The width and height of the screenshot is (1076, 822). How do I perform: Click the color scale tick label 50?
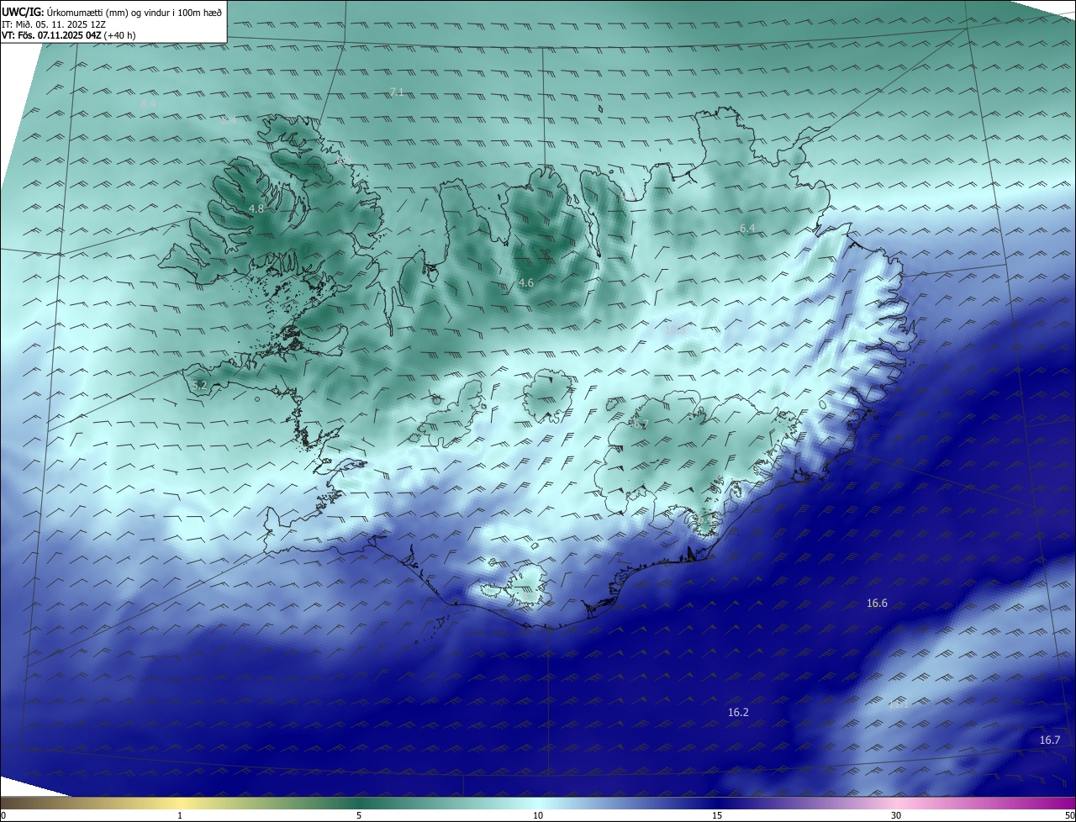[1069, 815]
